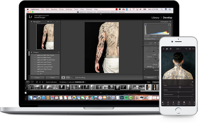Select the Before/After YY view icon
The width and height of the screenshot is (200, 123).
[x=68, y=78]
